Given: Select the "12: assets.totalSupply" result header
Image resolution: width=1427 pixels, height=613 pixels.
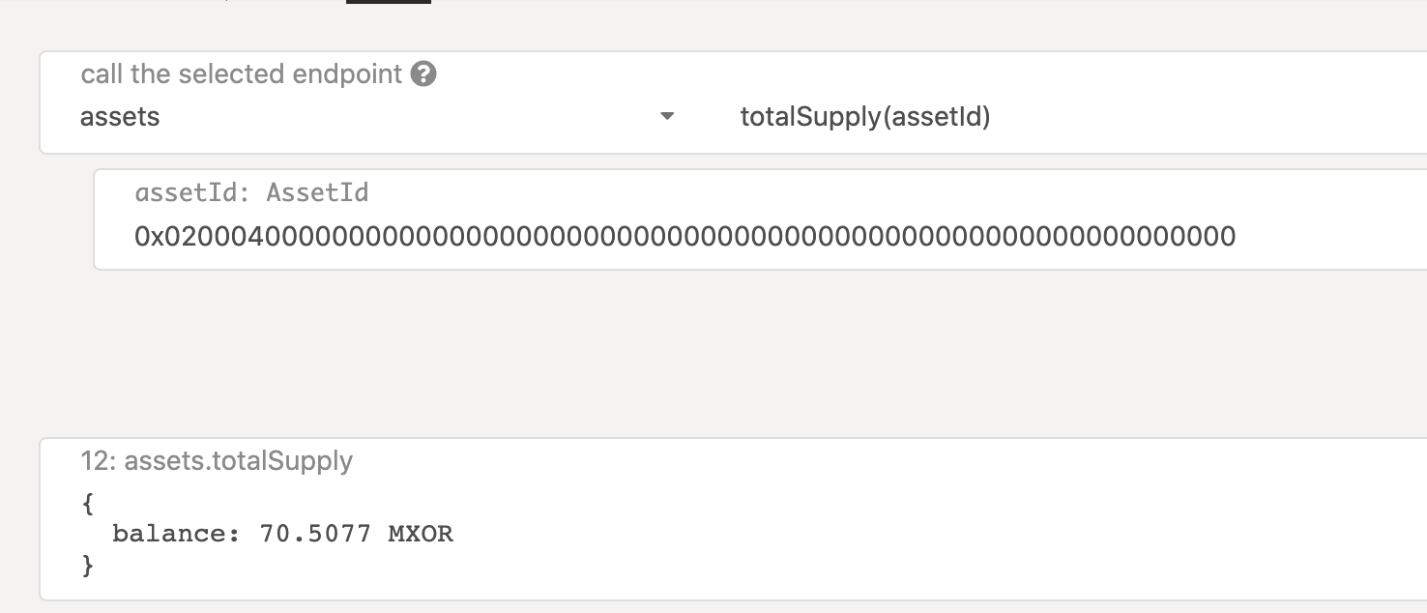Looking at the screenshot, I should pyautogui.click(x=217, y=461).
